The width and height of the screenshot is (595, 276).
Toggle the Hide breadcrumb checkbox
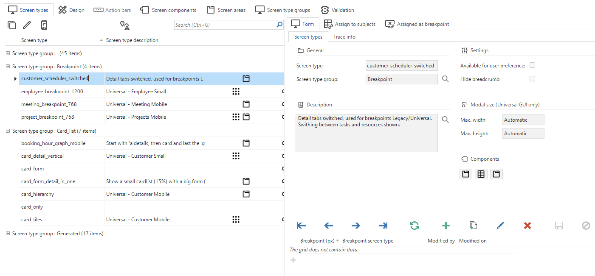(532, 79)
